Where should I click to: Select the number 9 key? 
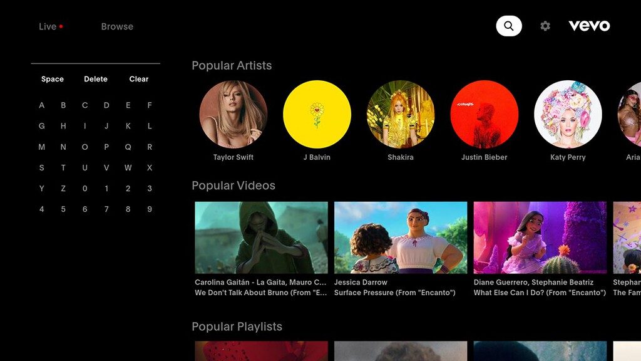(x=149, y=209)
